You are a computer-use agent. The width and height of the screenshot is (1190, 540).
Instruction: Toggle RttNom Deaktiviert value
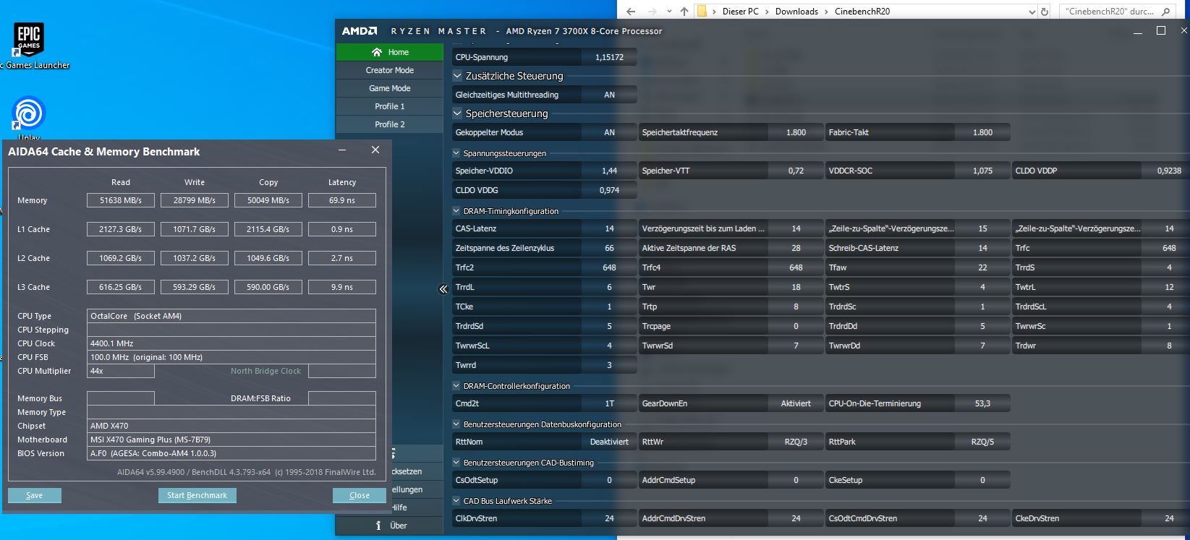tap(609, 442)
